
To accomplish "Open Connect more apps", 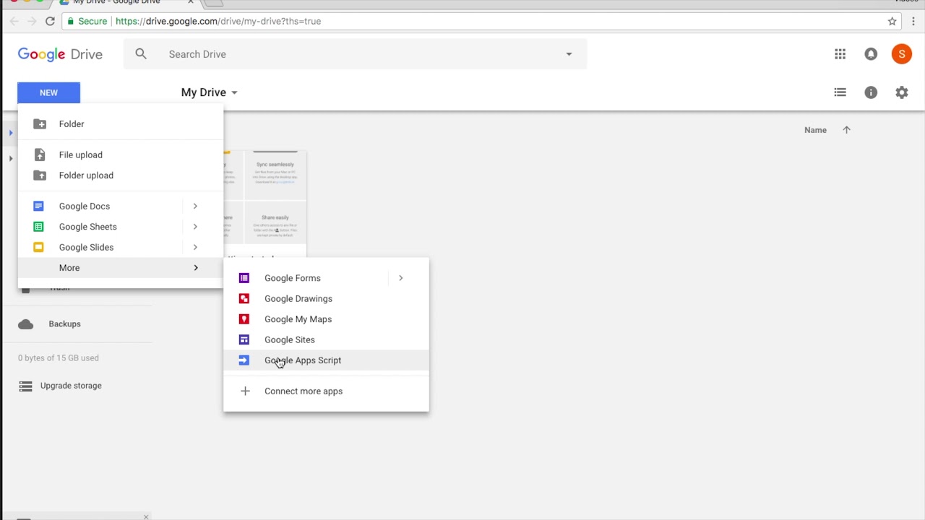I will click(x=326, y=391).
